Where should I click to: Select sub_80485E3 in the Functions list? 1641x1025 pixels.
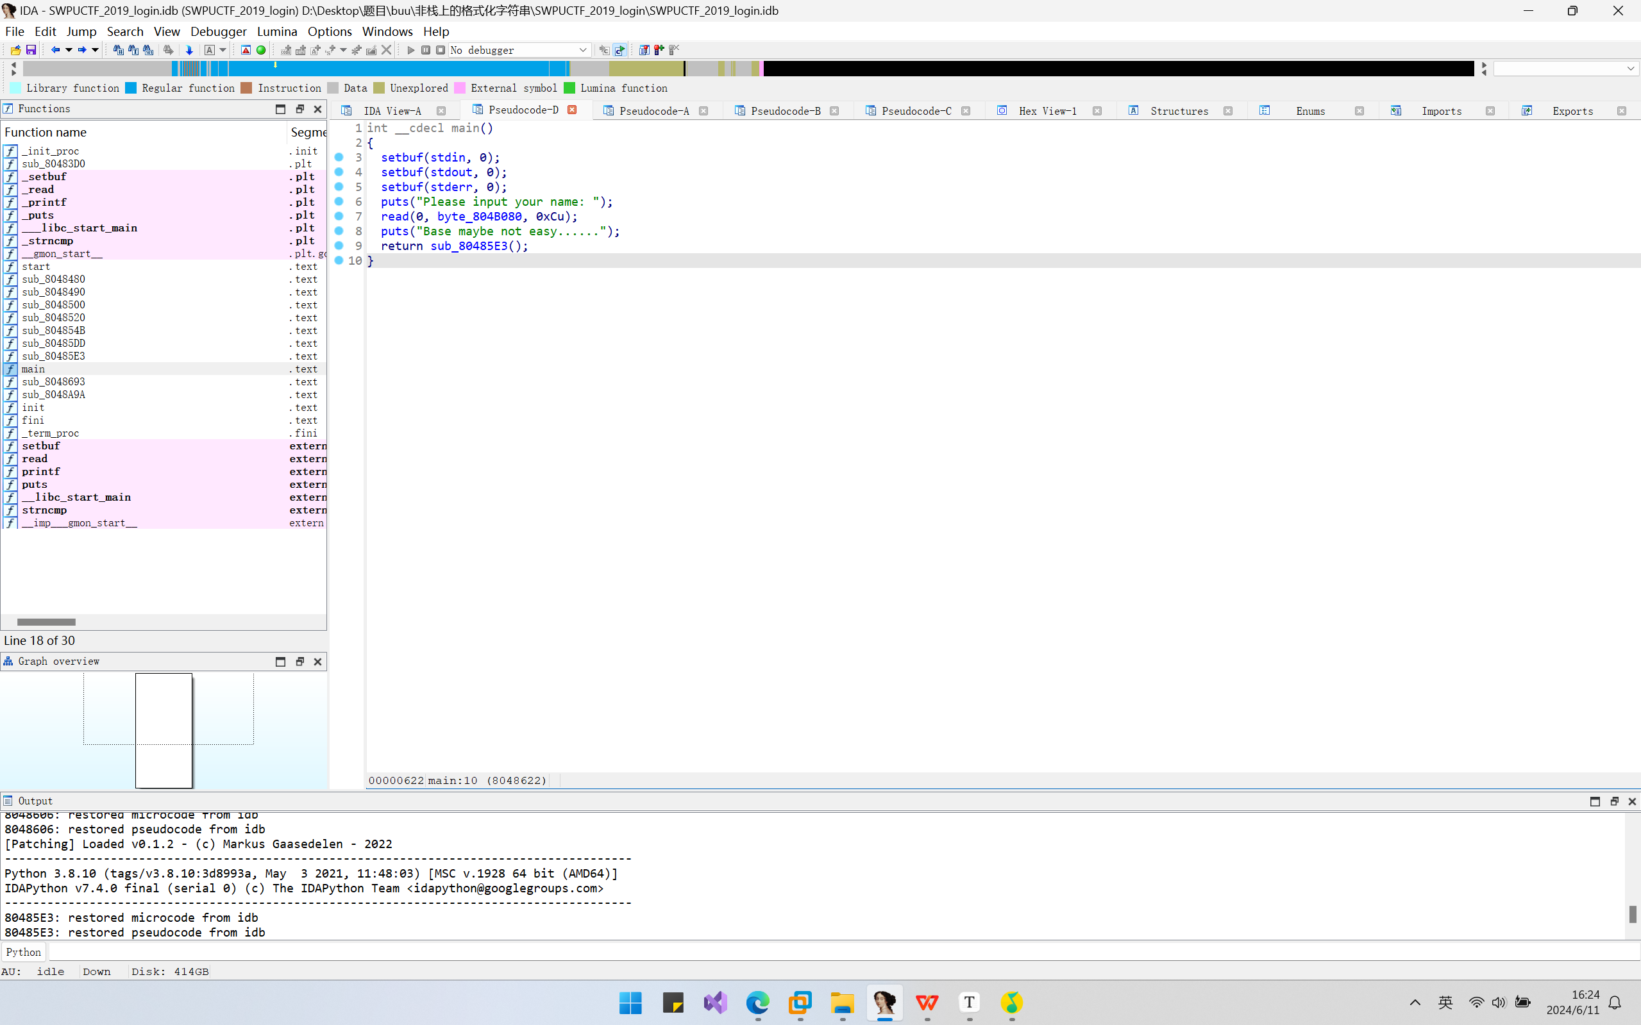pyautogui.click(x=164, y=356)
